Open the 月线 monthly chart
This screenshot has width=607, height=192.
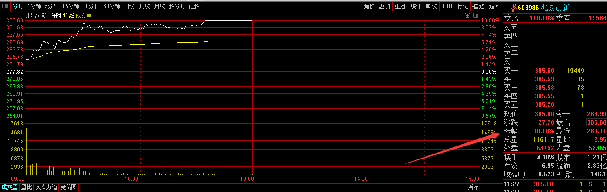(159, 6)
